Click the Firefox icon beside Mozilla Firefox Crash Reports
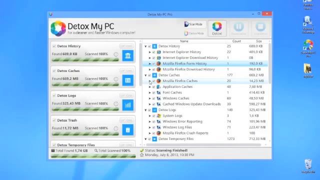 click(x=158, y=133)
